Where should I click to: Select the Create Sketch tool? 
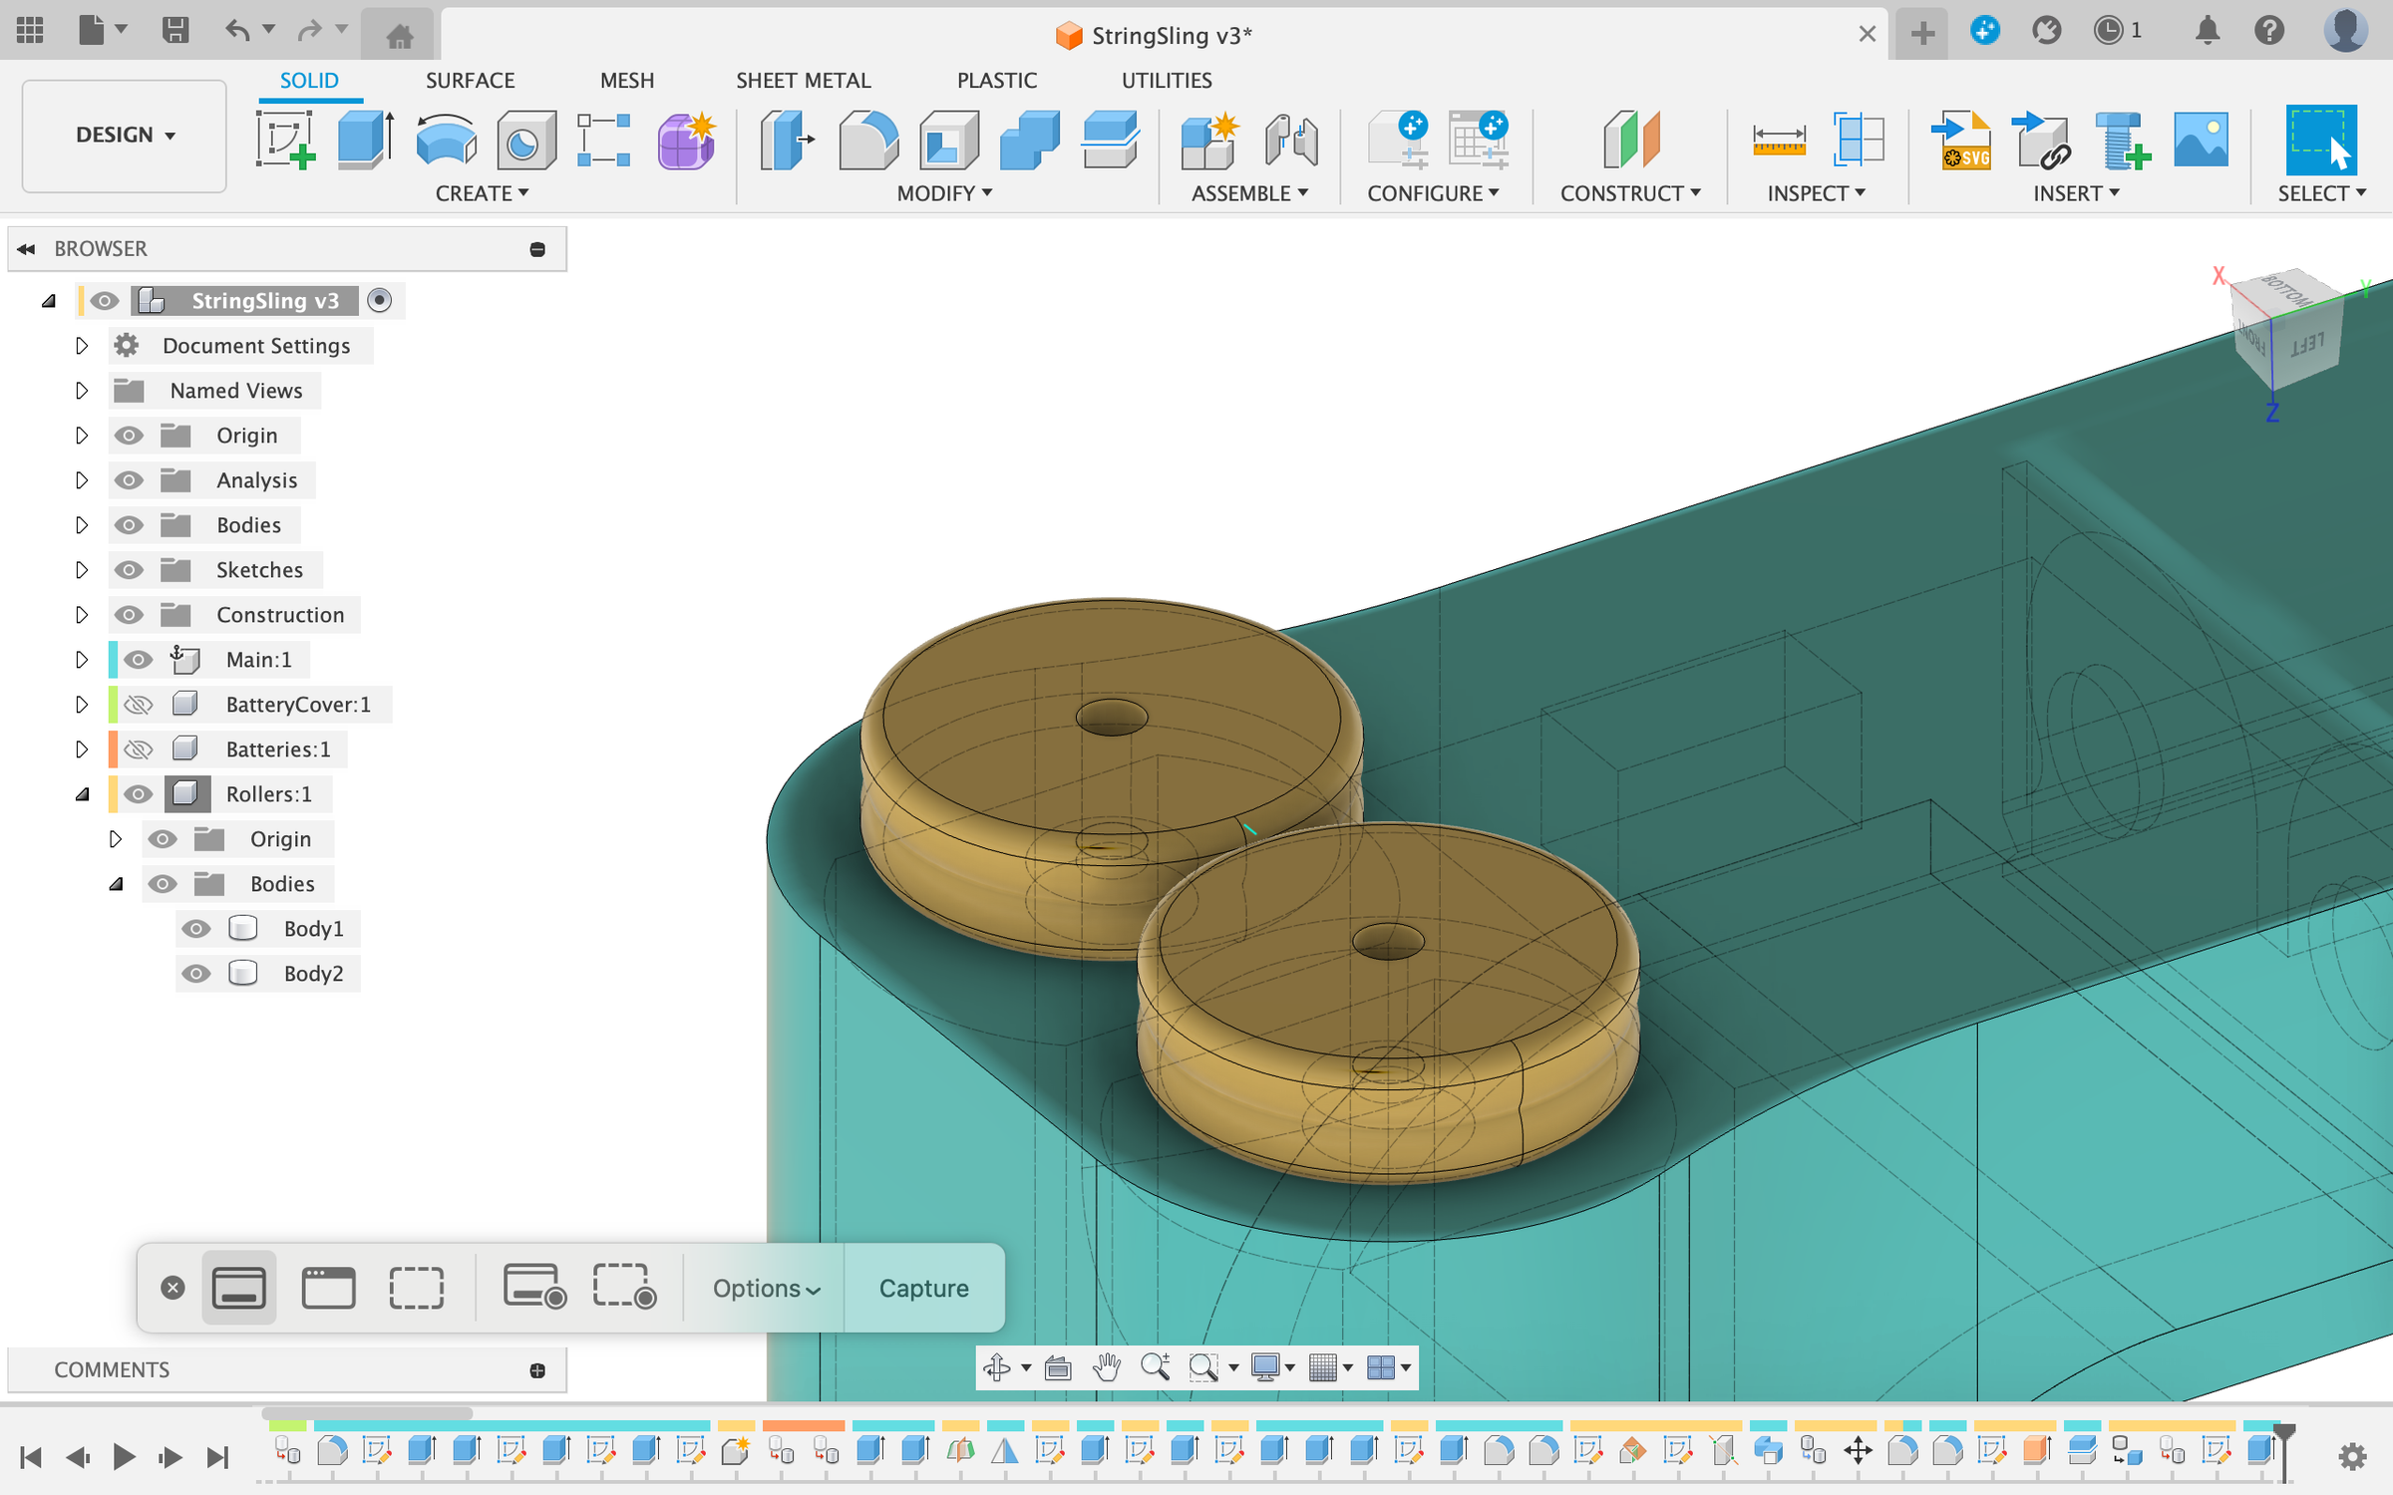(285, 140)
